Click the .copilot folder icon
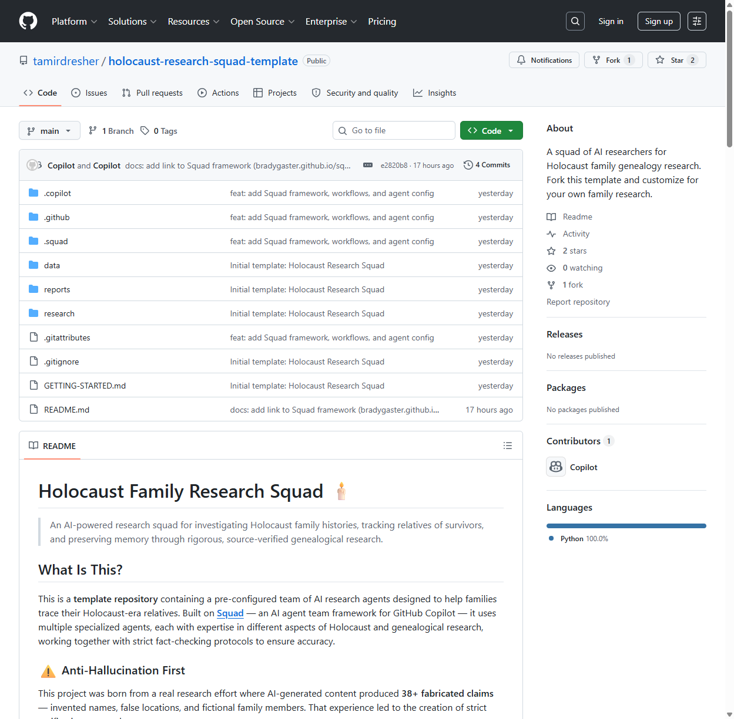This screenshot has height=719, width=734. click(33, 193)
